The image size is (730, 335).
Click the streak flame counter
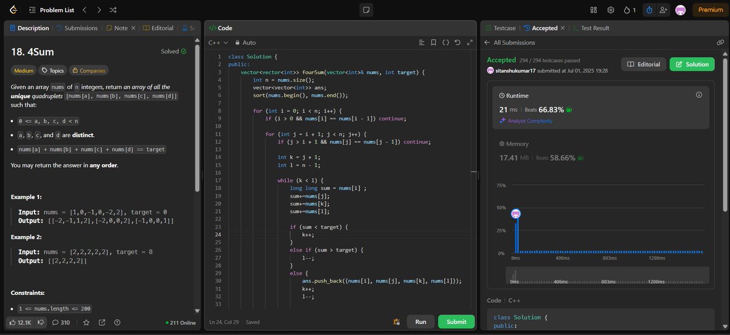(x=630, y=10)
